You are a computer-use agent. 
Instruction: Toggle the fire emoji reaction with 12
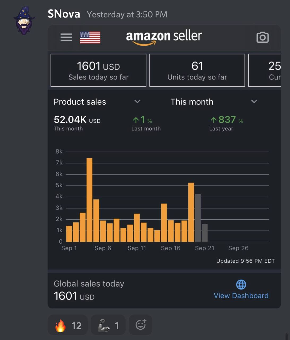[x=68, y=325]
